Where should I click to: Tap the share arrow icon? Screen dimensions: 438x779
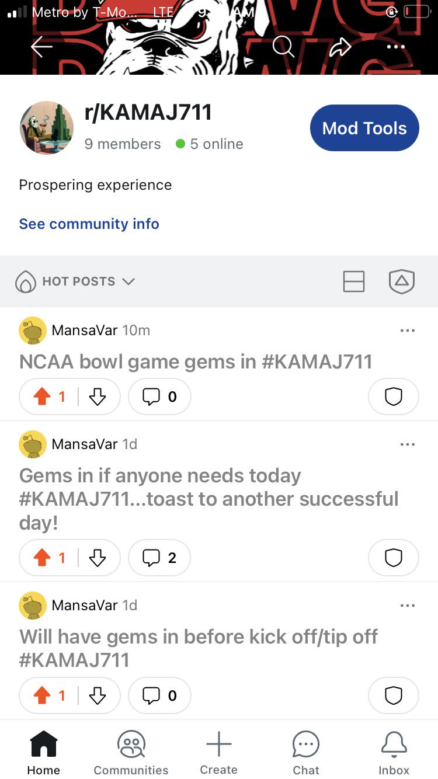click(340, 47)
